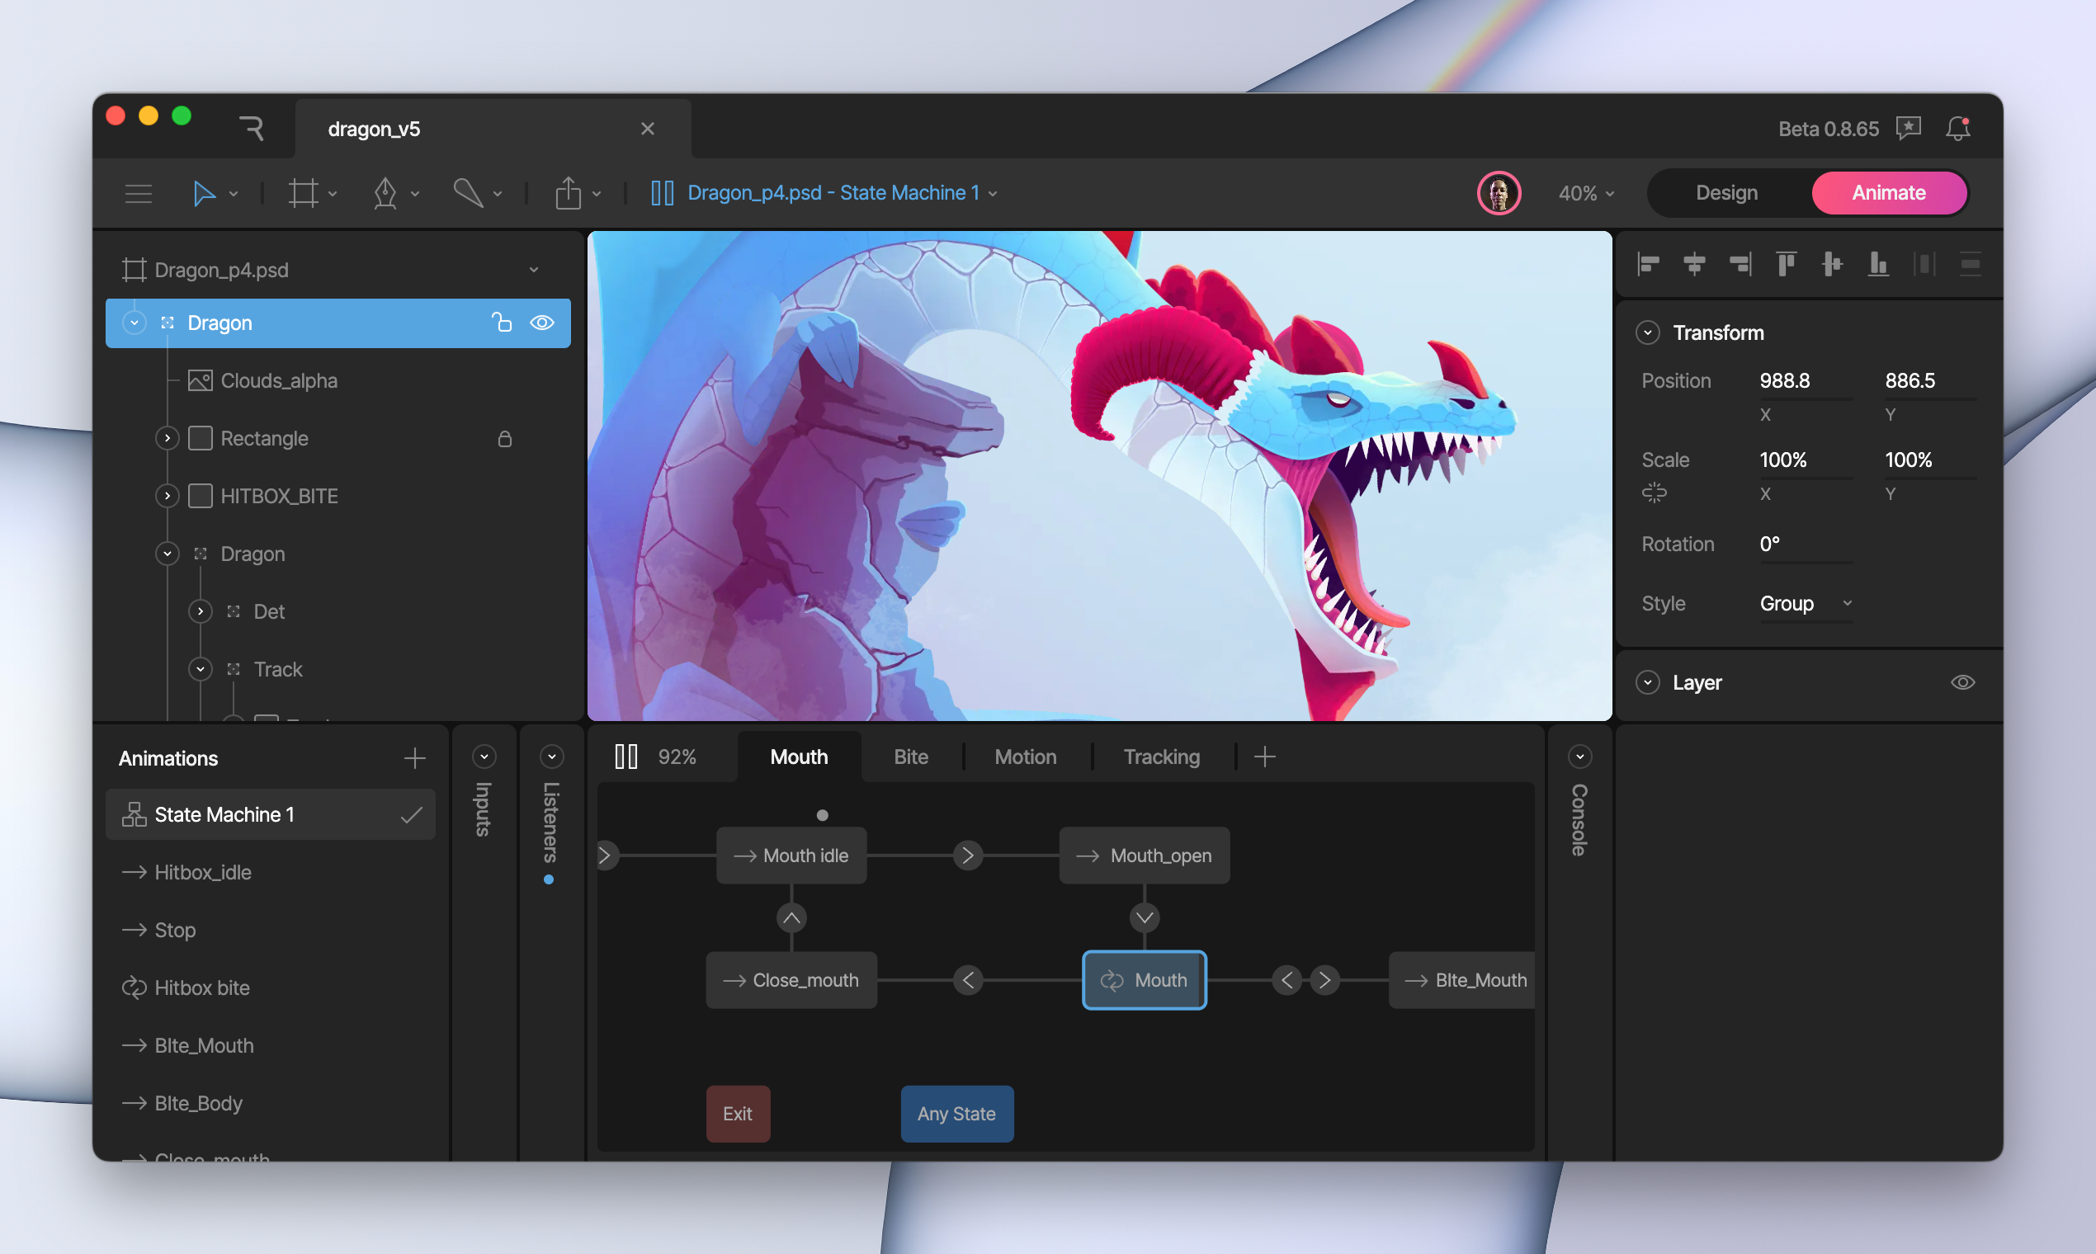
Task: Align bottom edges icon
Action: click(1878, 265)
